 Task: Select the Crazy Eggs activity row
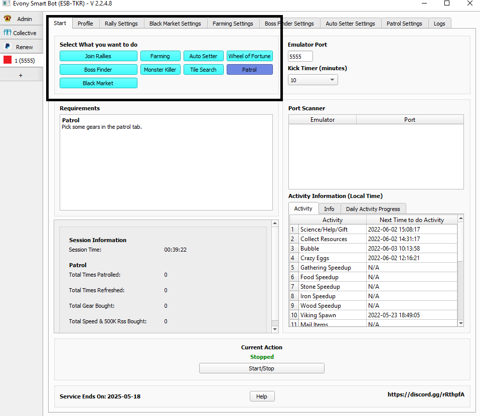pyautogui.click(x=374, y=258)
